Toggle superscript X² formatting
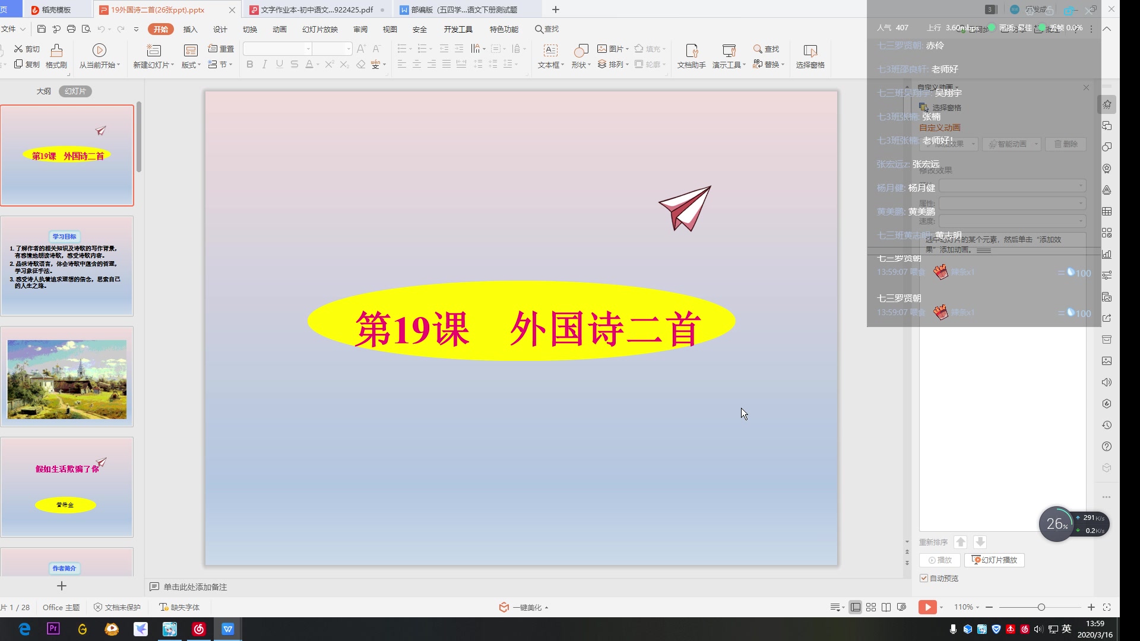Viewport: 1140px width, 641px height. pyautogui.click(x=330, y=64)
